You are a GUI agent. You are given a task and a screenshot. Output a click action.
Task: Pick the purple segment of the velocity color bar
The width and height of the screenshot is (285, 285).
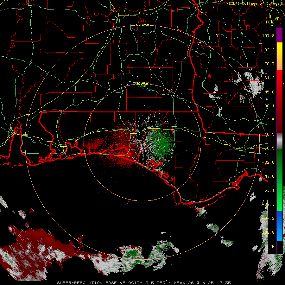coord(280,35)
